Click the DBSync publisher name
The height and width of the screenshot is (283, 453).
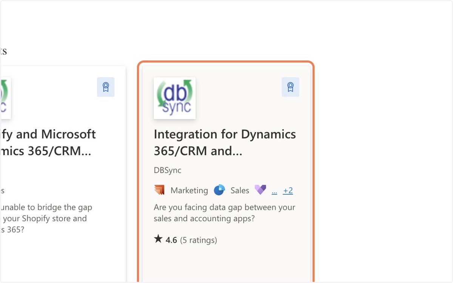pos(168,170)
